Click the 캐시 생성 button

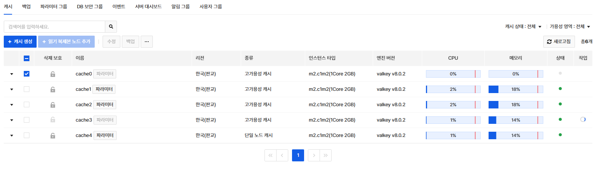20,42
